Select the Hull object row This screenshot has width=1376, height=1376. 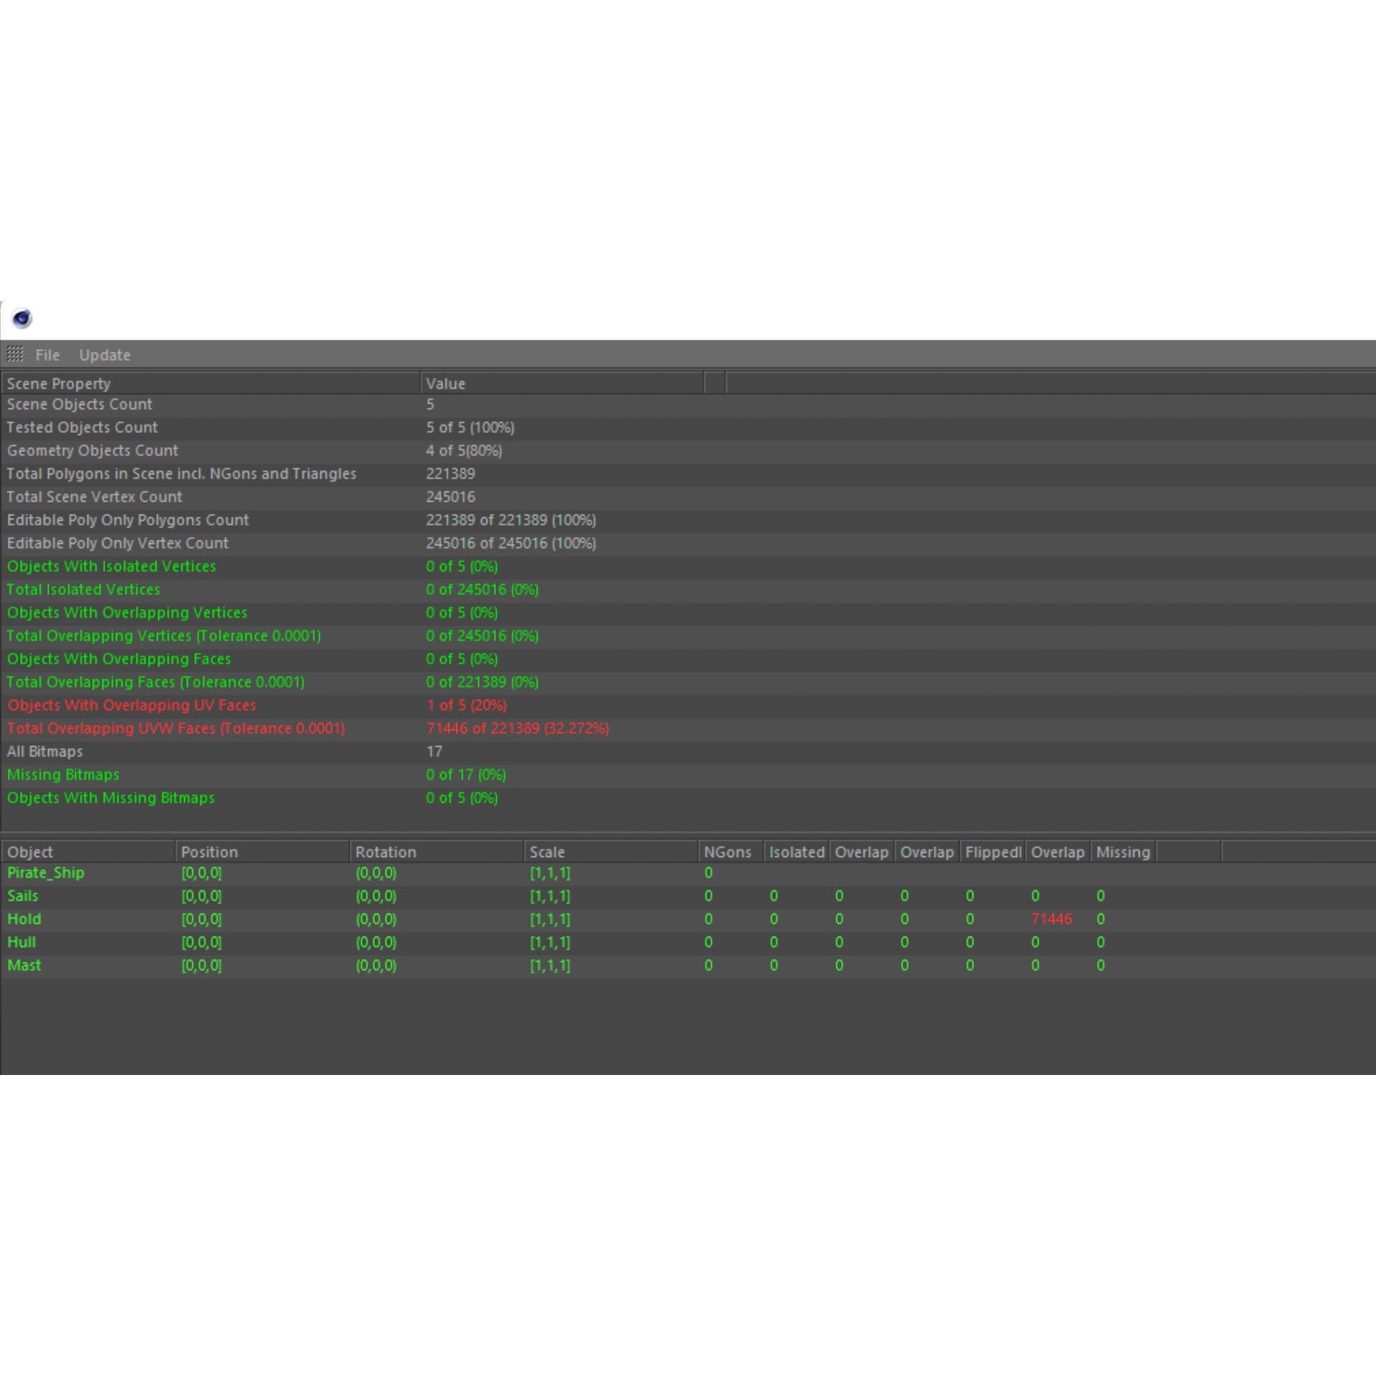click(x=21, y=942)
